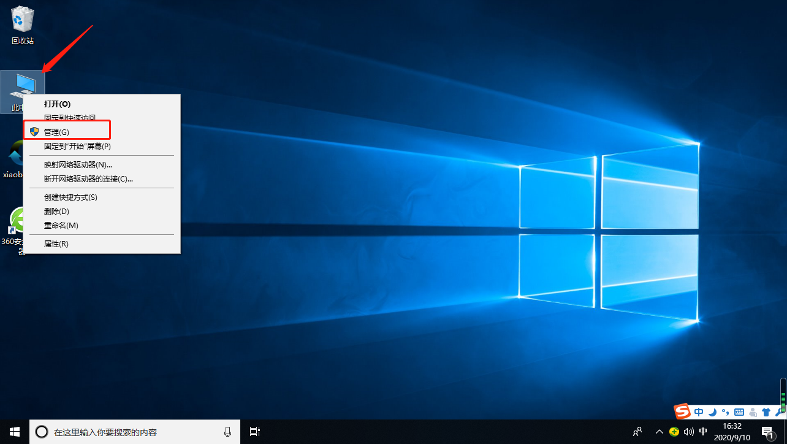Toggle Sogou moon half-width mode icon

[x=712, y=411]
